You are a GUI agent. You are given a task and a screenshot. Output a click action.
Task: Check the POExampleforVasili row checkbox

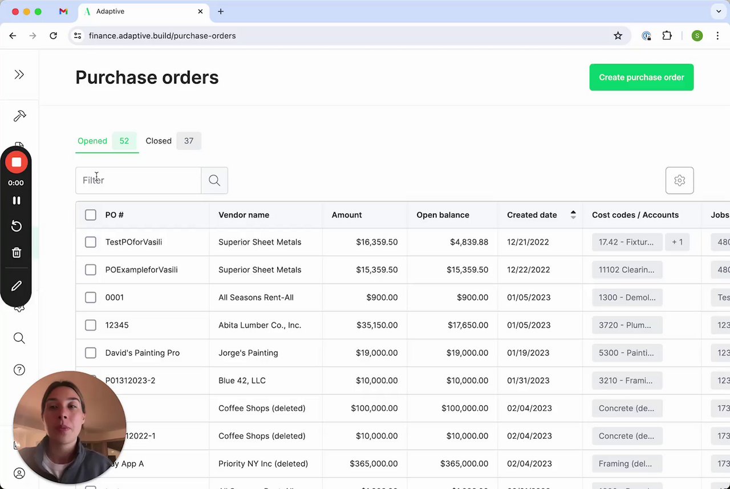click(91, 270)
